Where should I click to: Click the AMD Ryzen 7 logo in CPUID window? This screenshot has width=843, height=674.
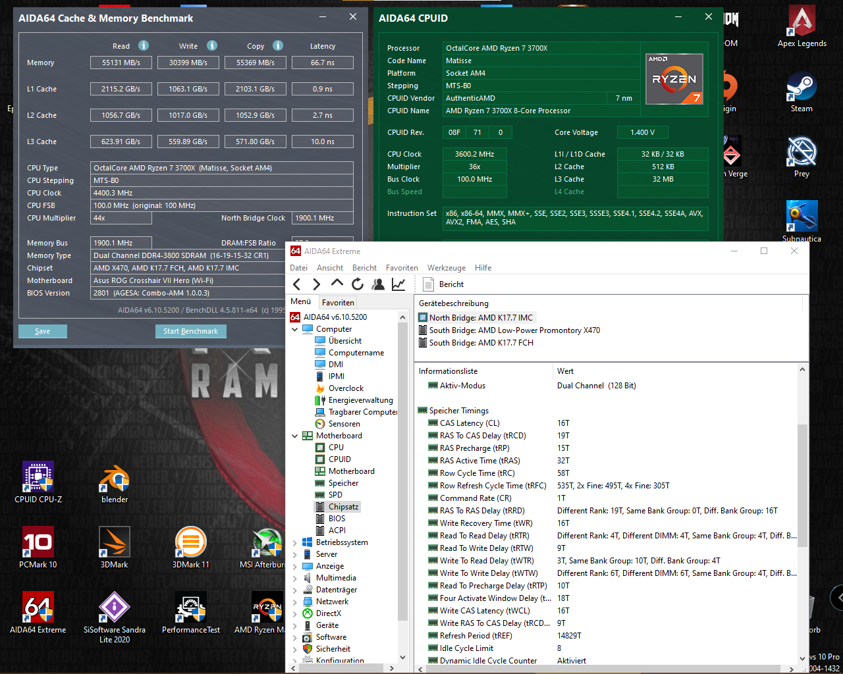pos(674,79)
